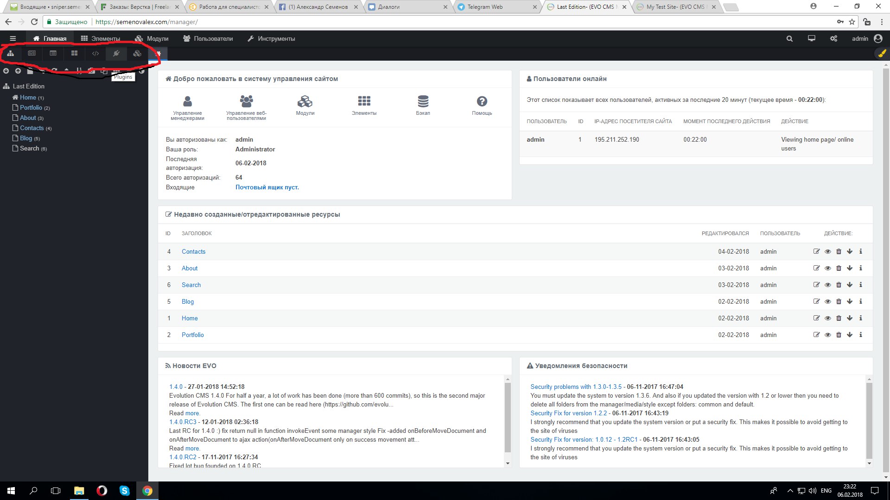Open the Snippets code-brackets icon
Viewport: 890px width, 500px height.
(95, 54)
